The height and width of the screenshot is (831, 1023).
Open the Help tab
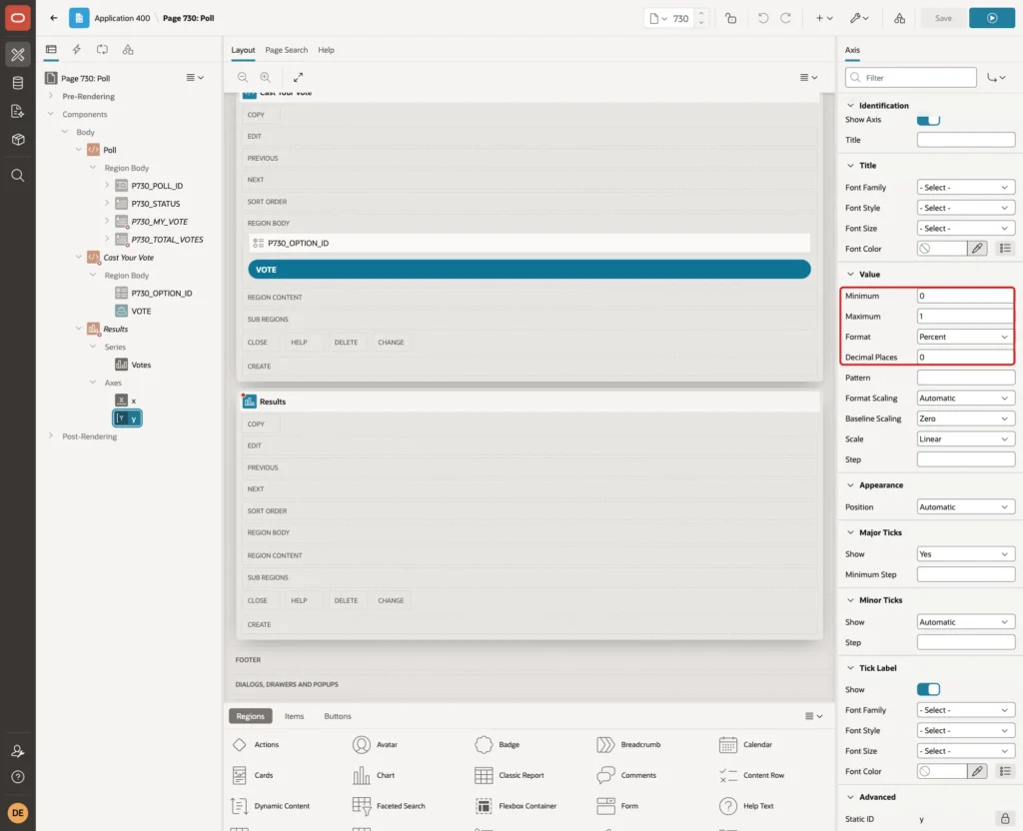[327, 50]
